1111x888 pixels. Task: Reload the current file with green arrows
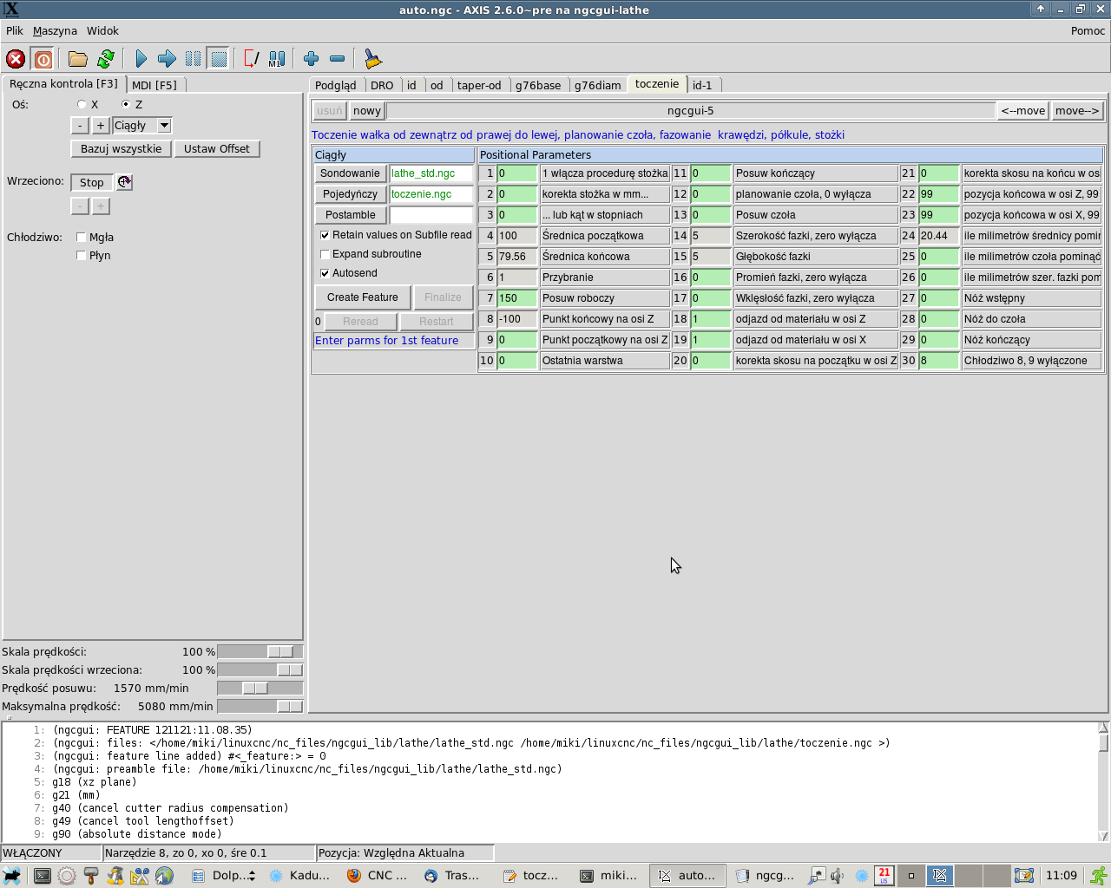tap(106, 59)
